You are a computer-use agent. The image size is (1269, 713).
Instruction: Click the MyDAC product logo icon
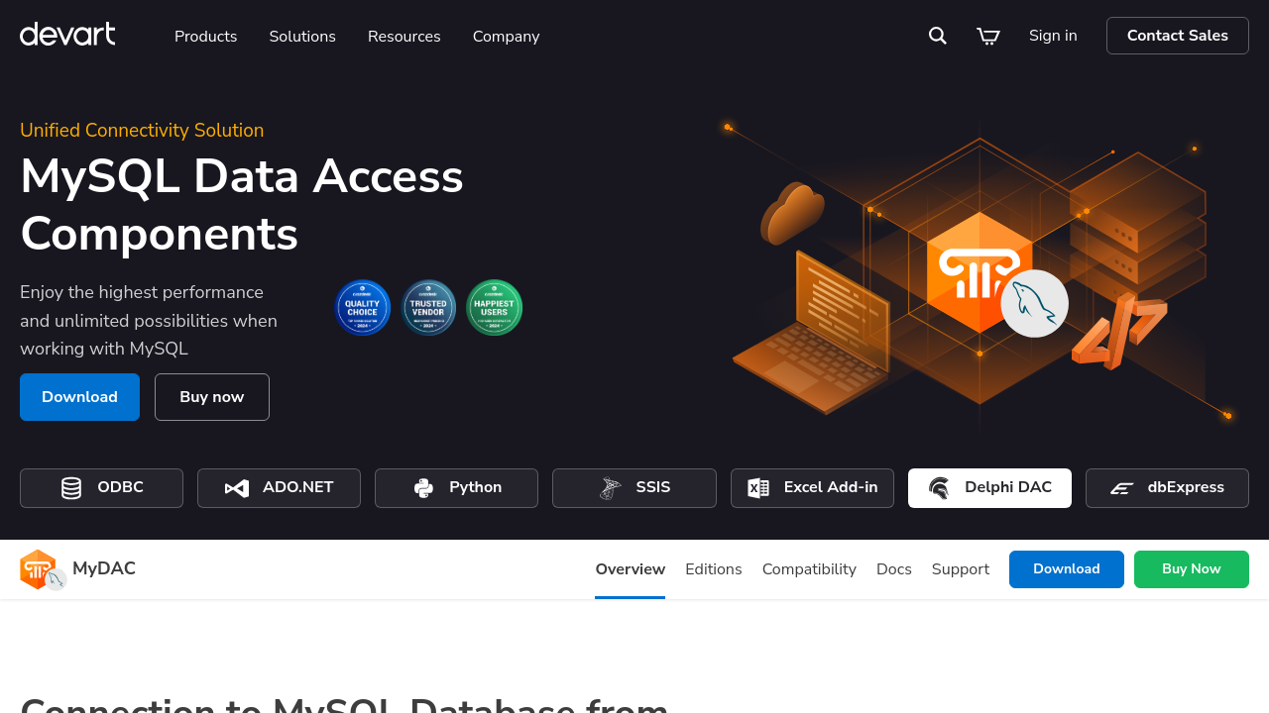point(43,569)
